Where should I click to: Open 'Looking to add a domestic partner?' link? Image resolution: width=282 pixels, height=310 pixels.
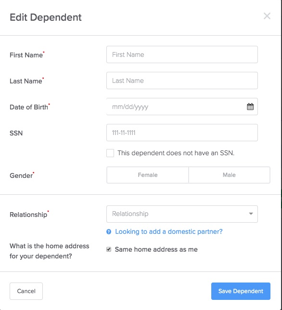(x=169, y=231)
